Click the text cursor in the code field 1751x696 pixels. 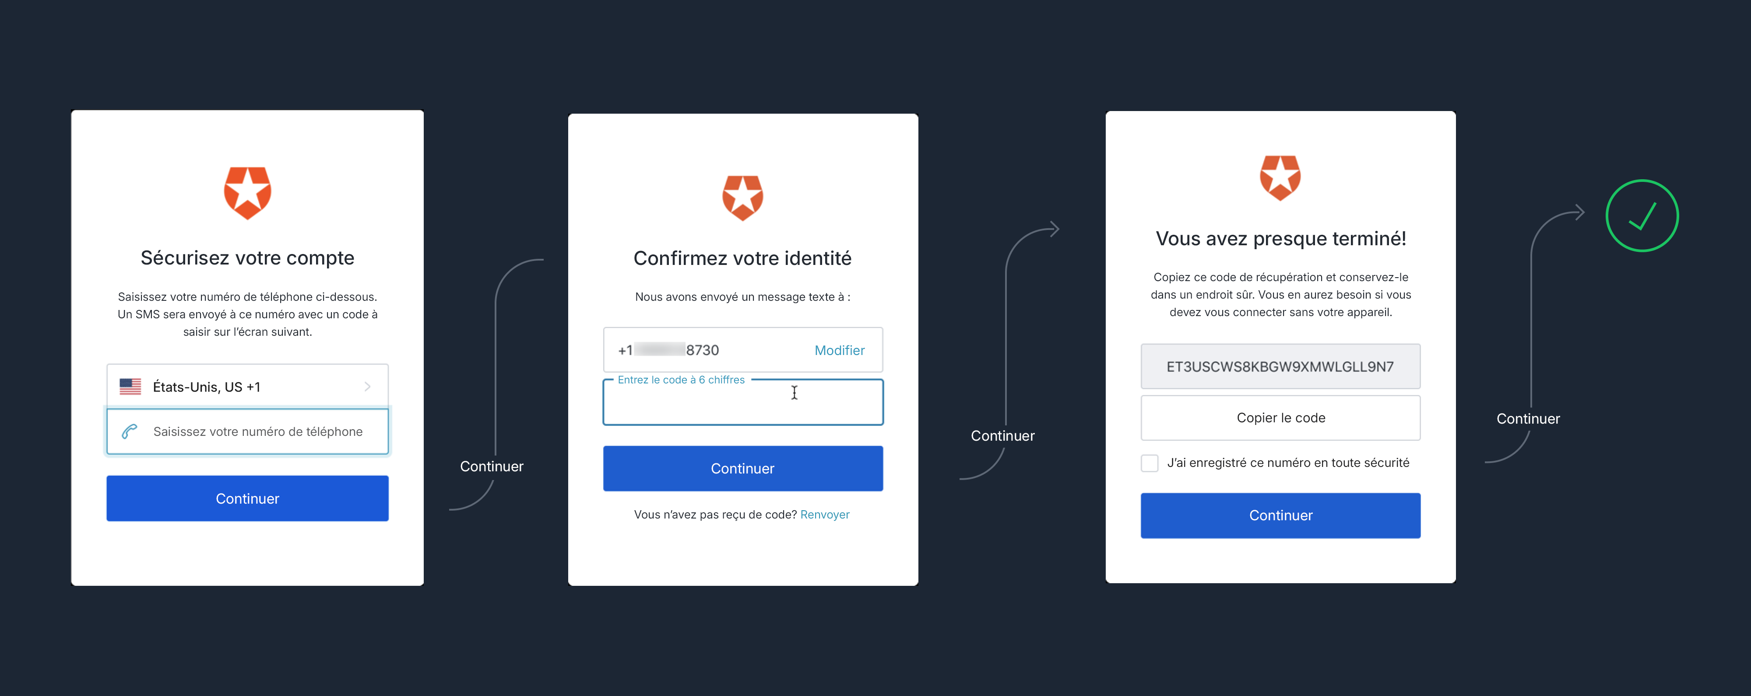794,393
